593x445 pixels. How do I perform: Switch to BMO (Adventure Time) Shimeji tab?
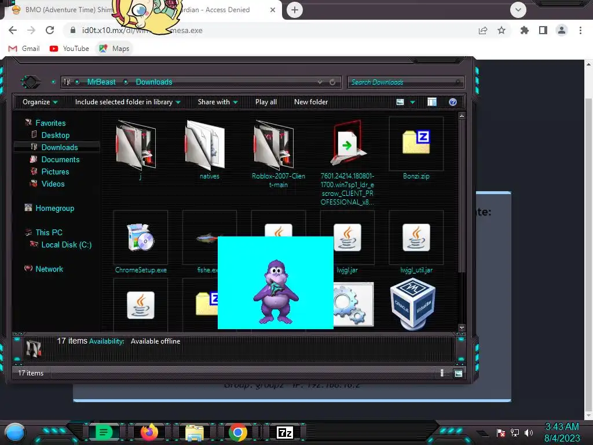coord(63,10)
